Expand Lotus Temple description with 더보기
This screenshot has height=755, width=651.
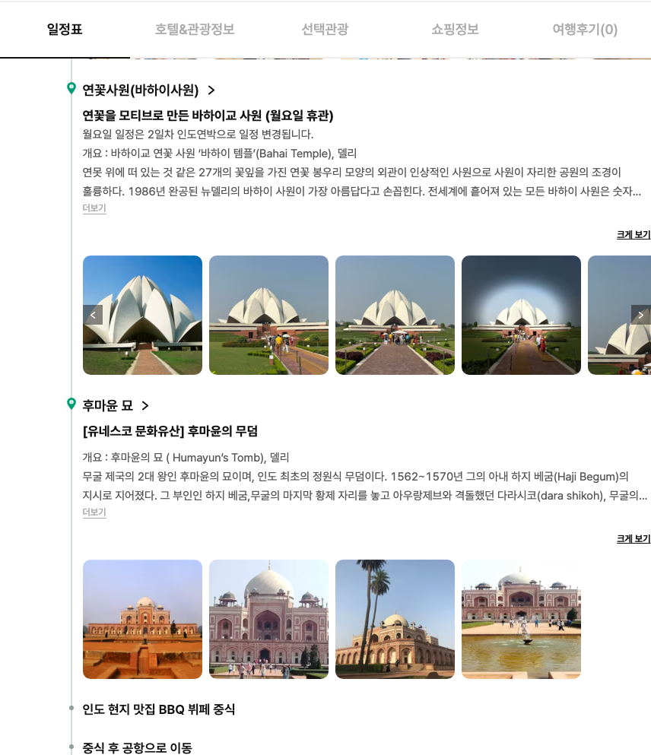(x=94, y=208)
